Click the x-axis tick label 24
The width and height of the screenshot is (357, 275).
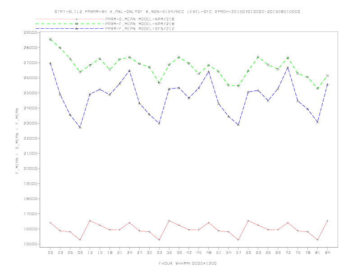point(129,253)
